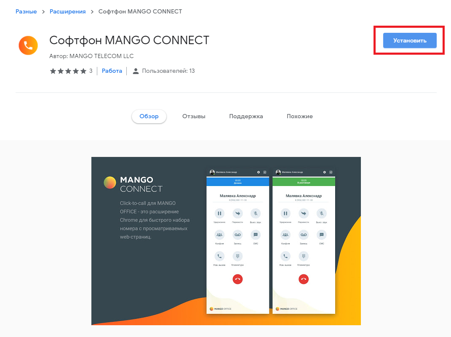Click the promo screenshot description text area
The width and height of the screenshot is (451, 337).
[155, 220]
